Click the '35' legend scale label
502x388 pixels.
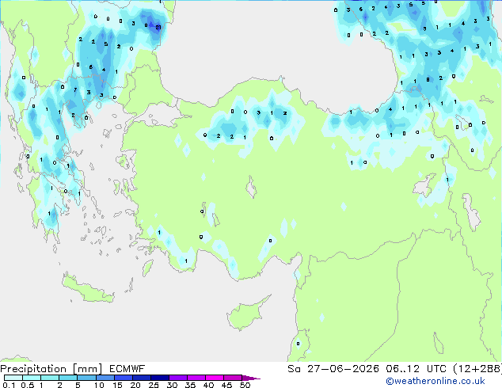[x=190, y=385]
